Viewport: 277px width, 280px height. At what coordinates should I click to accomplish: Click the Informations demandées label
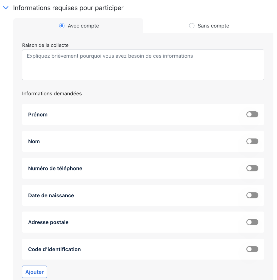(52, 94)
